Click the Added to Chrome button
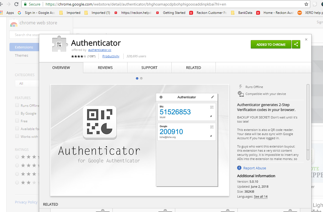Image resolution: width=323 pixels, height=212 pixels. coord(271,44)
